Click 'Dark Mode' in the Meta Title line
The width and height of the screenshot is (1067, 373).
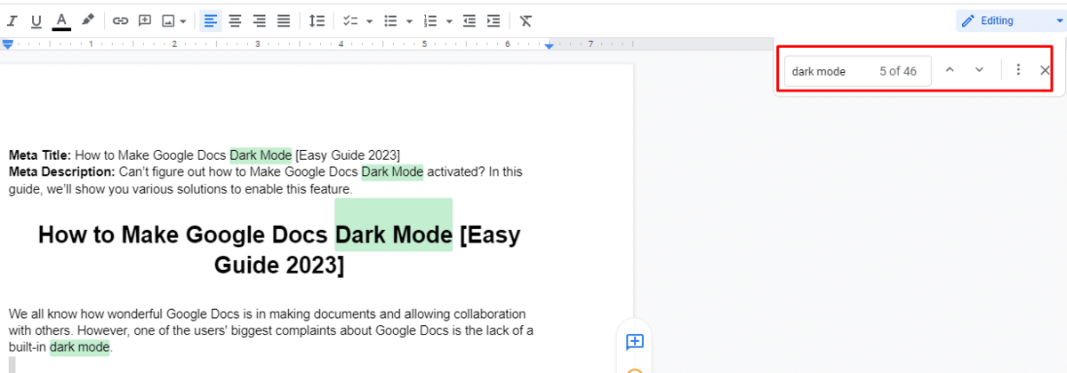pyautogui.click(x=261, y=155)
